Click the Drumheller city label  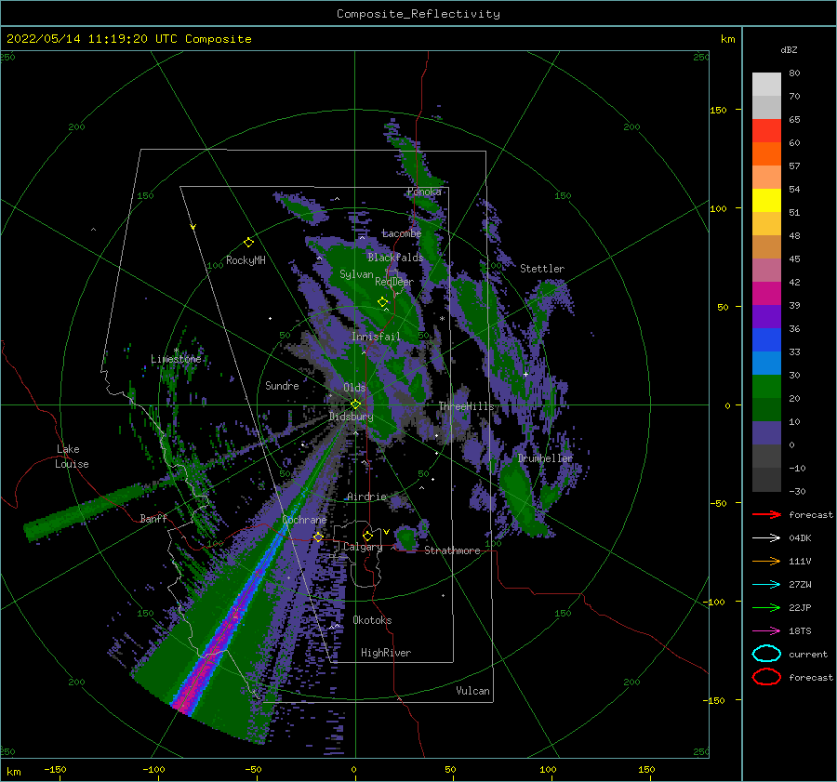pos(545,458)
